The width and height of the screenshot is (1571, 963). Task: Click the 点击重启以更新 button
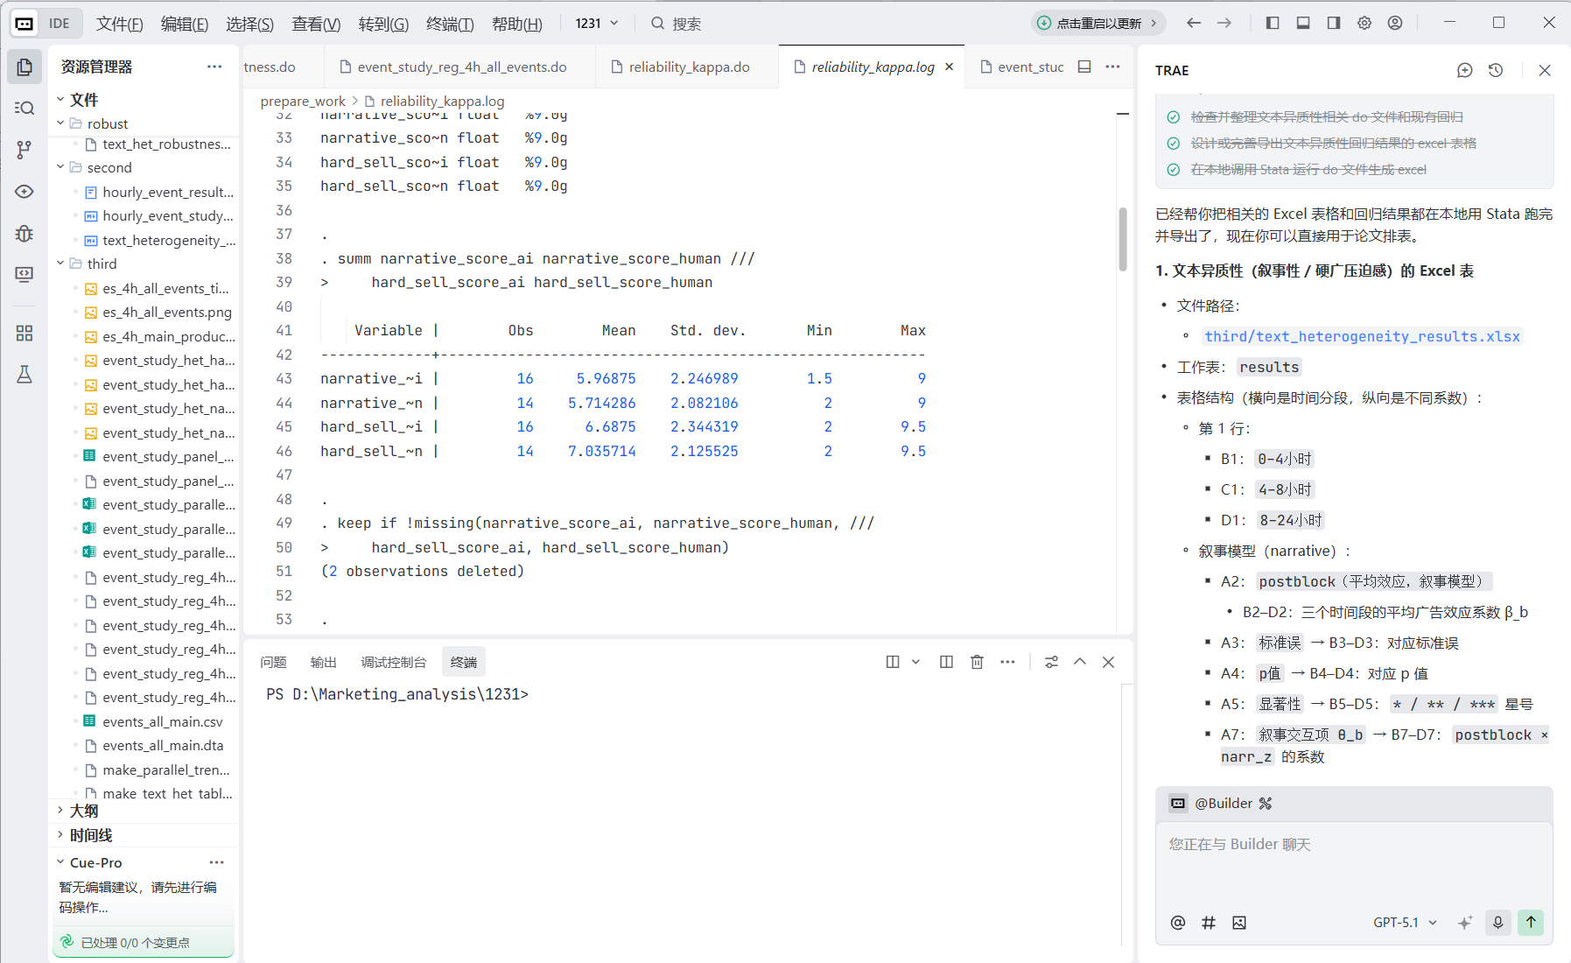pos(1097,24)
